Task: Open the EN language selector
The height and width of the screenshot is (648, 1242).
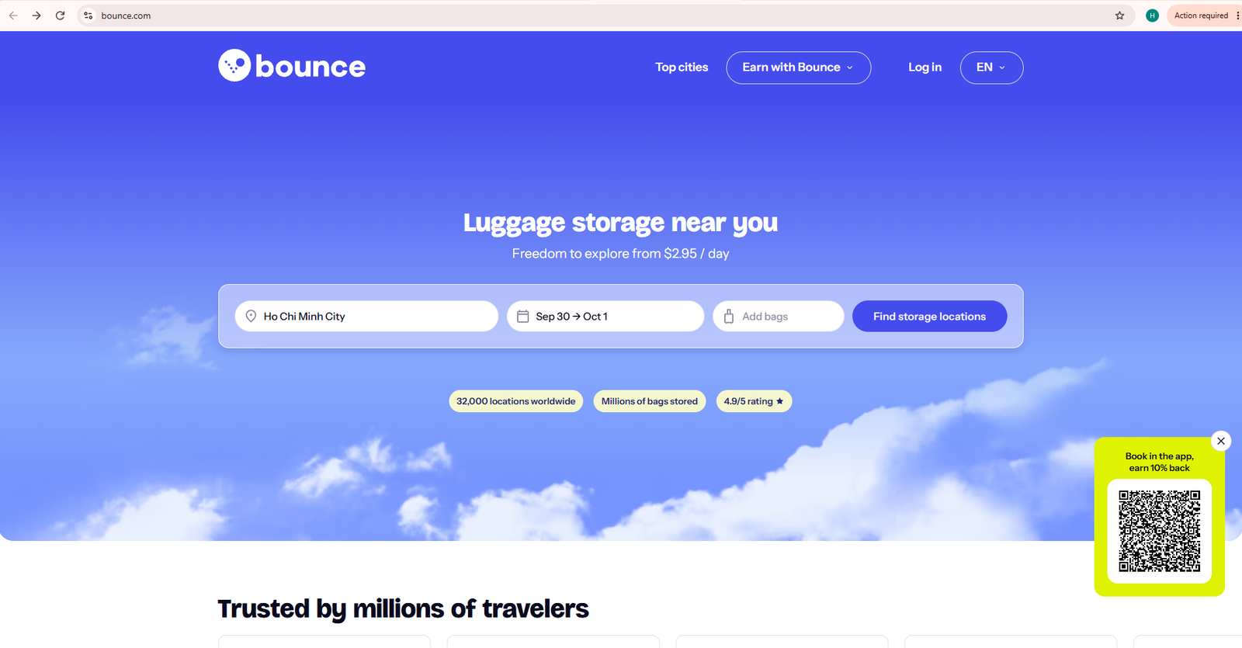Action: click(x=991, y=68)
